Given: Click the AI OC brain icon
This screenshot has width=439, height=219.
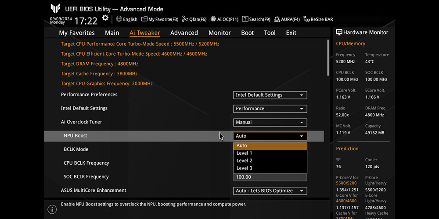Looking at the screenshot, I should (x=213, y=19).
